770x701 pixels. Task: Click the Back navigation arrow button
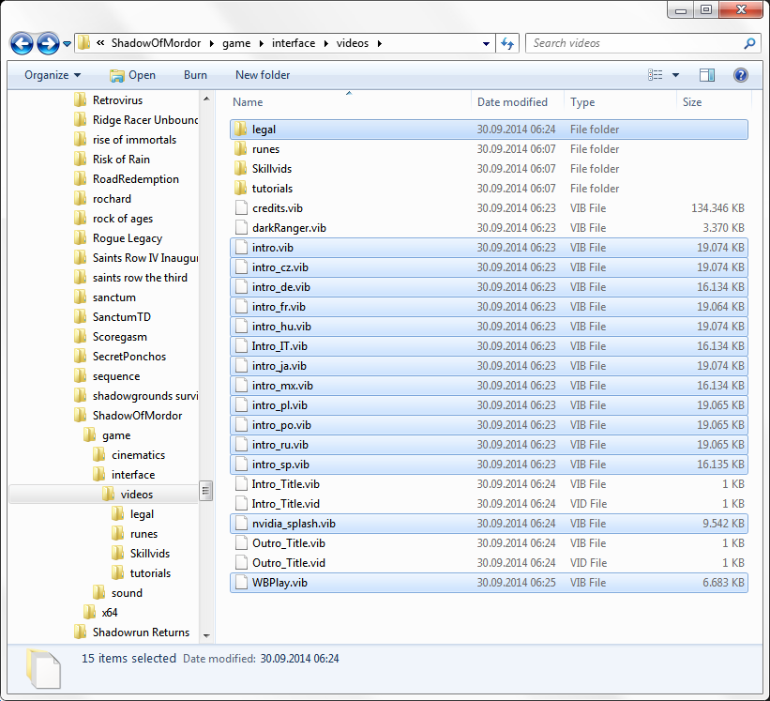pyautogui.click(x=22, y=44)
